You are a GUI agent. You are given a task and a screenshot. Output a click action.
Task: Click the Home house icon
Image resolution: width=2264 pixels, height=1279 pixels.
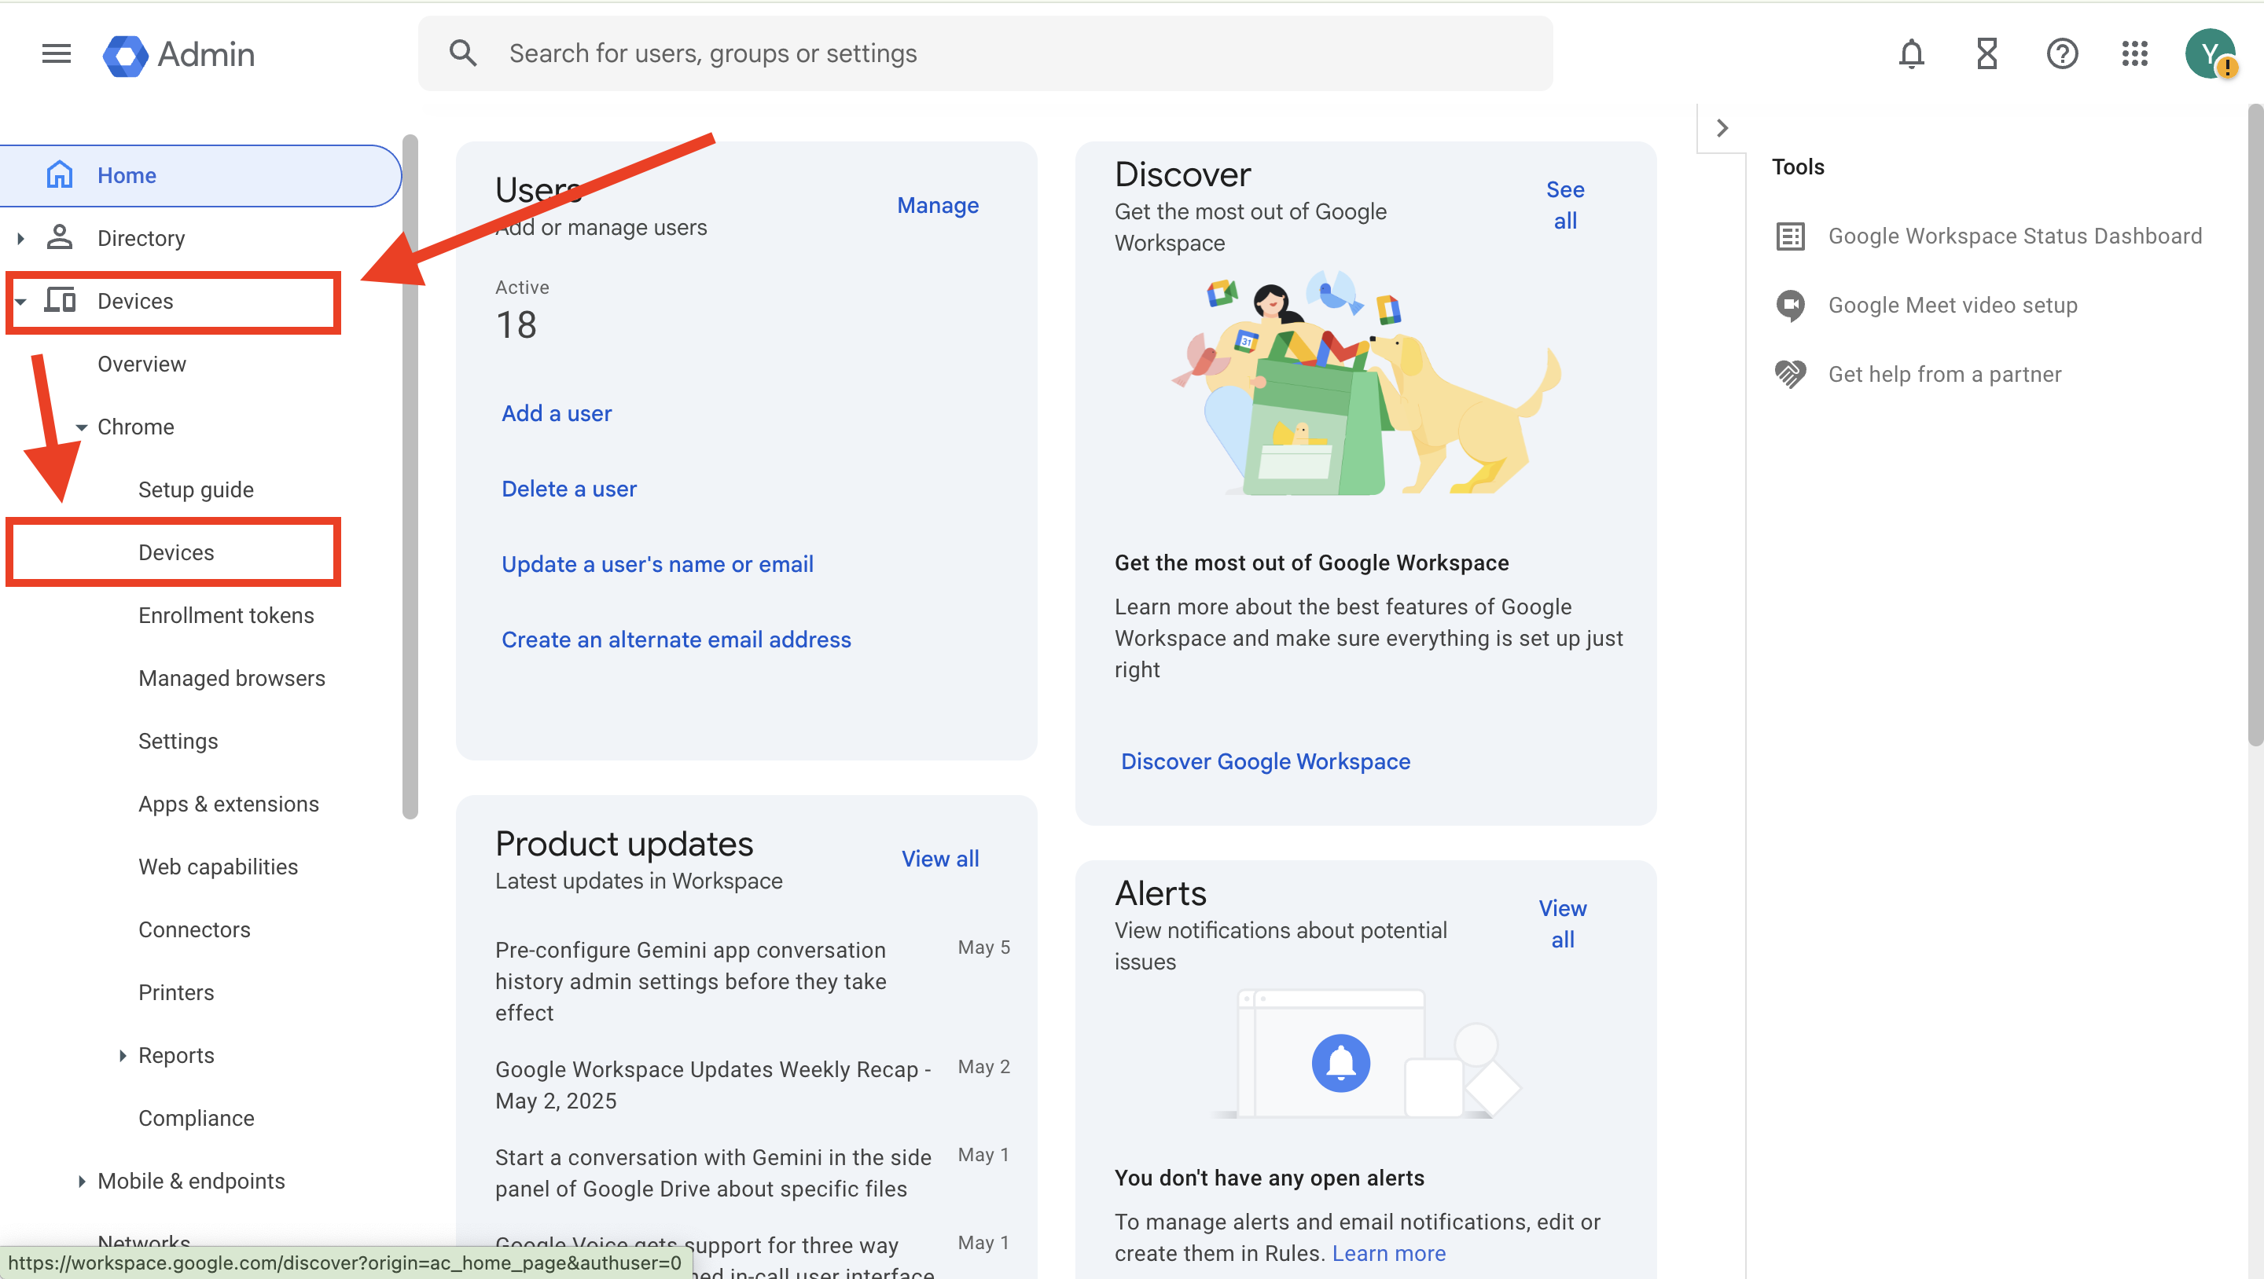(x=59, y=175)
